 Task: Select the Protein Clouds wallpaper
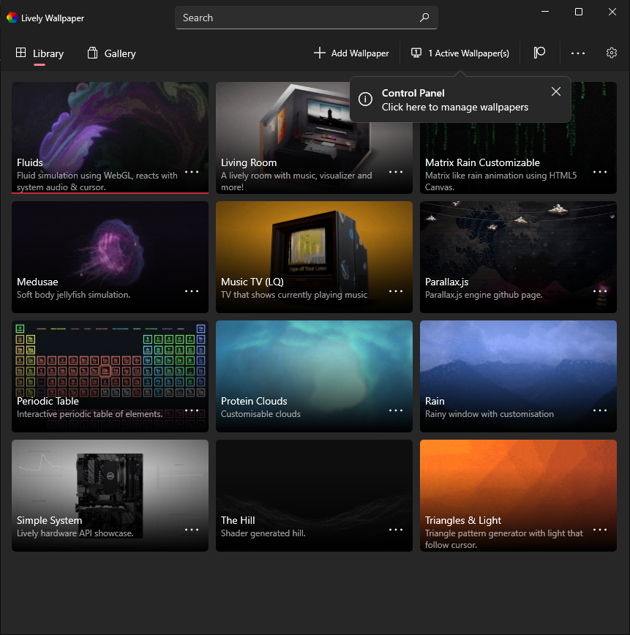click(x=315, y=376)
